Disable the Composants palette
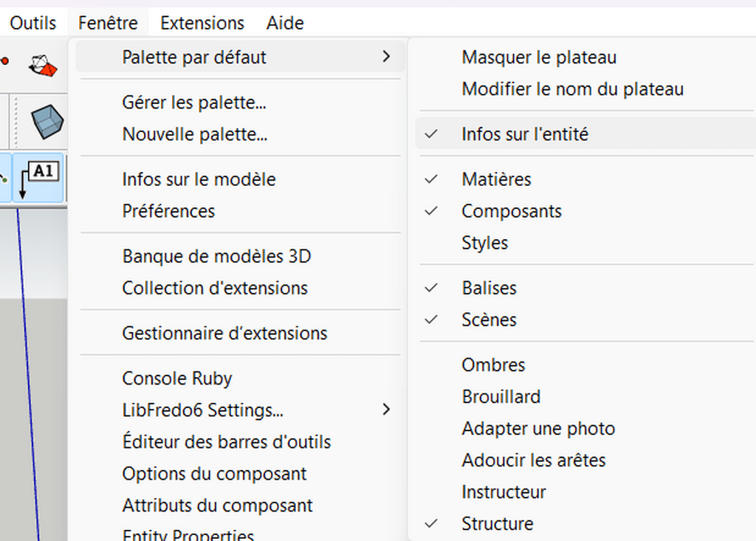Viewport: 756px width, 541px height. 511,211
